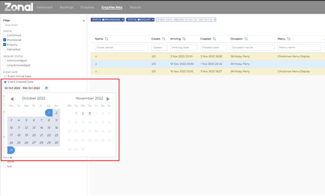Pick 3 November 2022 highlighted in red
Viewport: 325px width, 196px height.
tap(90, 113)
